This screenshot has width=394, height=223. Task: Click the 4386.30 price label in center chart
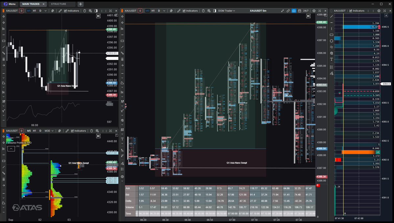point(321,177)
